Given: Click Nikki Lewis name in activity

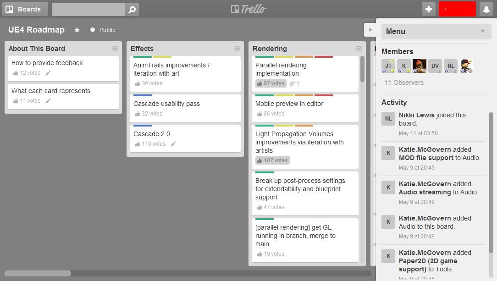Looking at the screenshot, I should click(x=416, y=115).
